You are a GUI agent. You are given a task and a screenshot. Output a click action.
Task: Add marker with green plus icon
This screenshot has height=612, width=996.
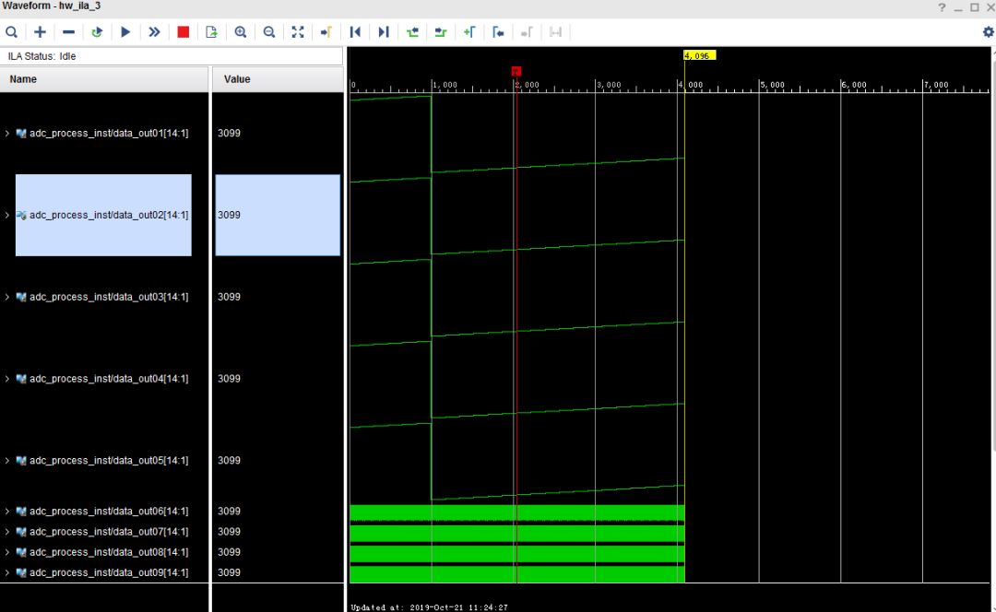coord(468,31)
